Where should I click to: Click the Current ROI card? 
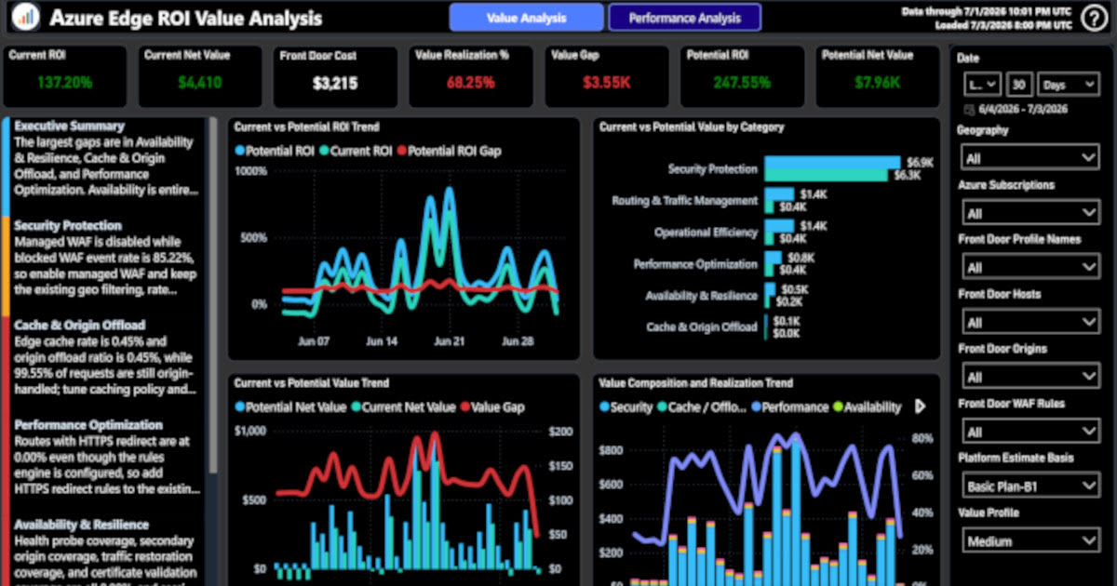point(64,76)
